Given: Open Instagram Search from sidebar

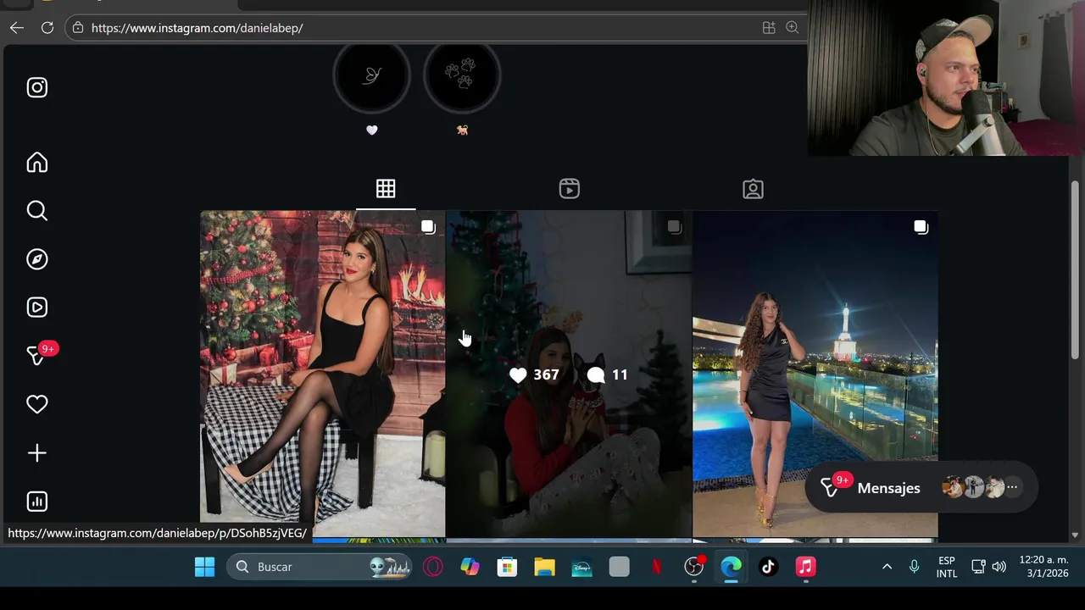Looking at the screenshot, I should (36, 210).
